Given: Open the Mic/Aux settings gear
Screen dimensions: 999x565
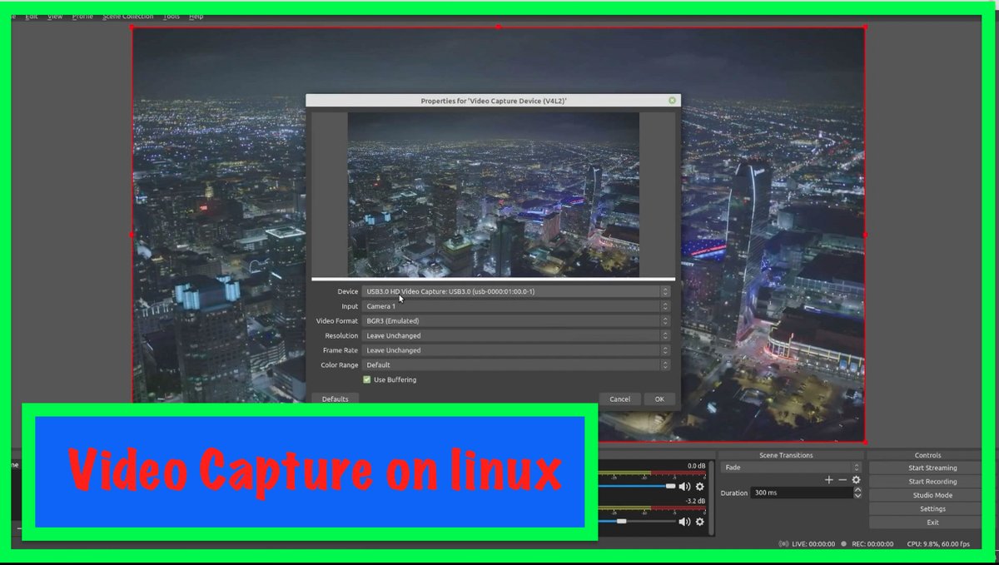Looking at the screenshot, I should pos(700,522).
